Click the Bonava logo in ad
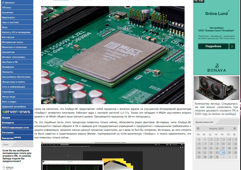 [217, 68]
